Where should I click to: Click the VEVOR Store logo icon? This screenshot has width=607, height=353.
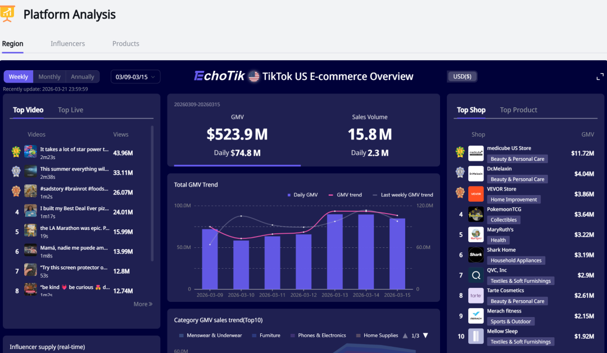click(476, 193)
